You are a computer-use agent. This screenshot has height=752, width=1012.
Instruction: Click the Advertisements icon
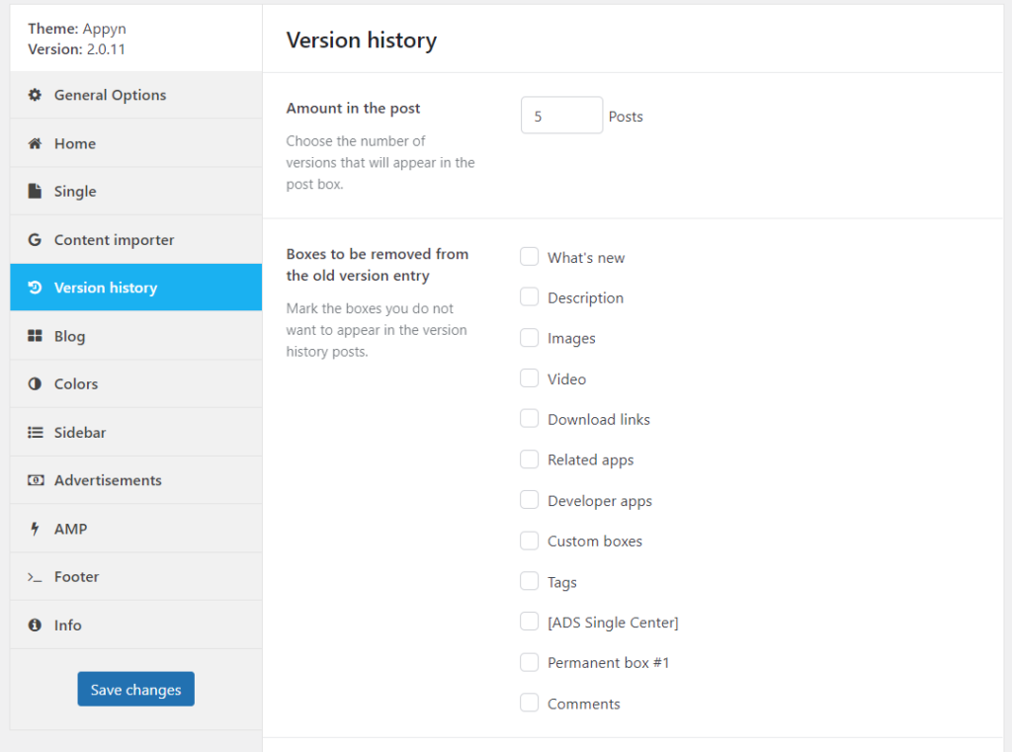(x=35, y=480)
